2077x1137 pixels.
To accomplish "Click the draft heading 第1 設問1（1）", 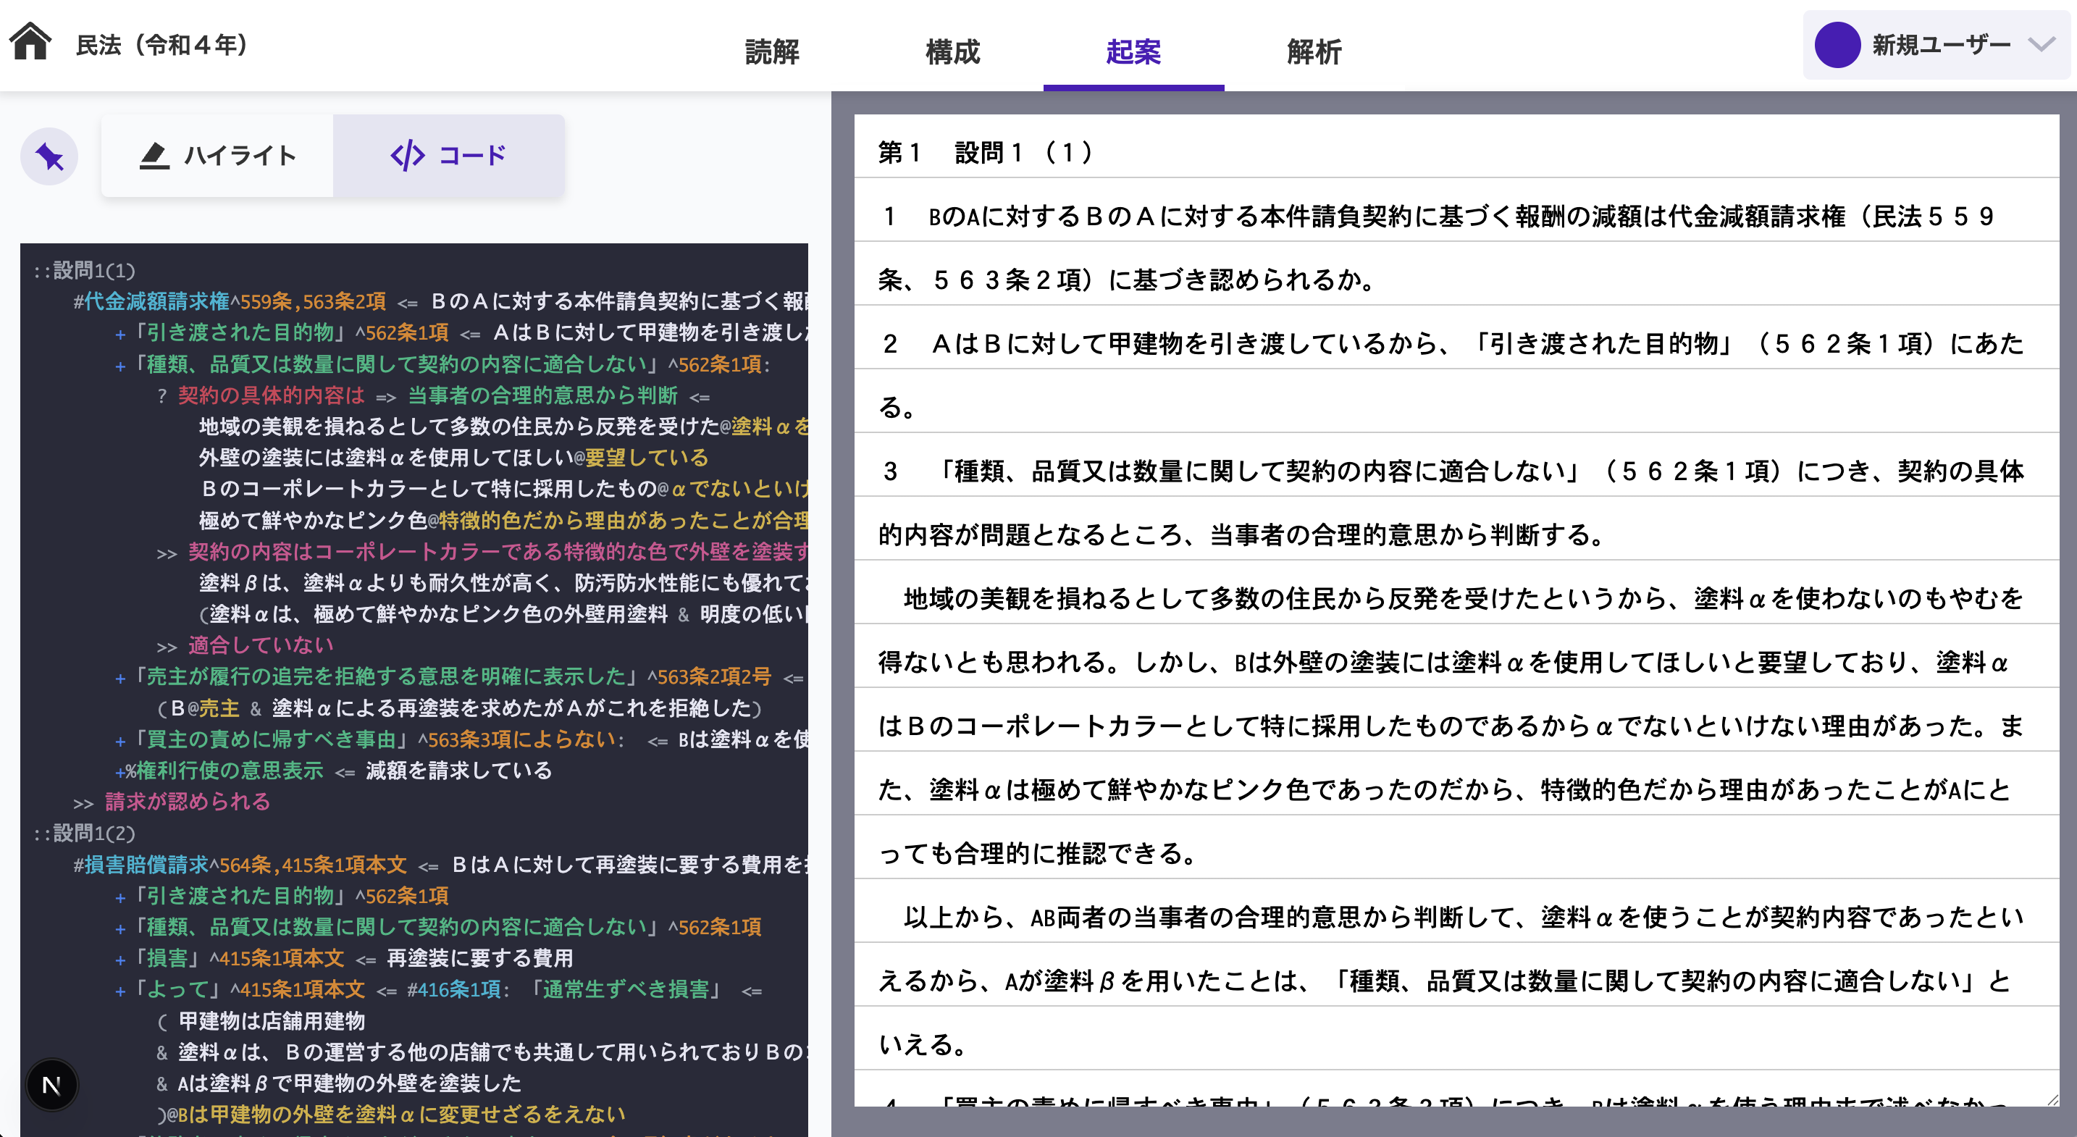I will tap(984, 154).
